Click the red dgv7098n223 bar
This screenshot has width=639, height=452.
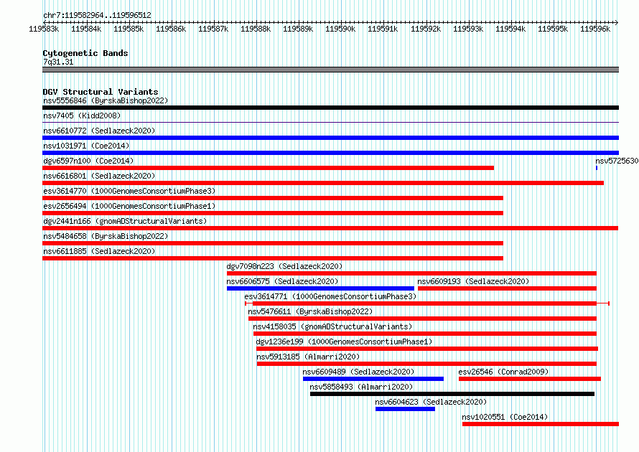pyautogui.click(x=411, y=273)
